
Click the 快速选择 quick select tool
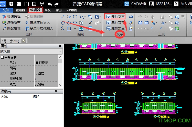click(x=12, y=17)
